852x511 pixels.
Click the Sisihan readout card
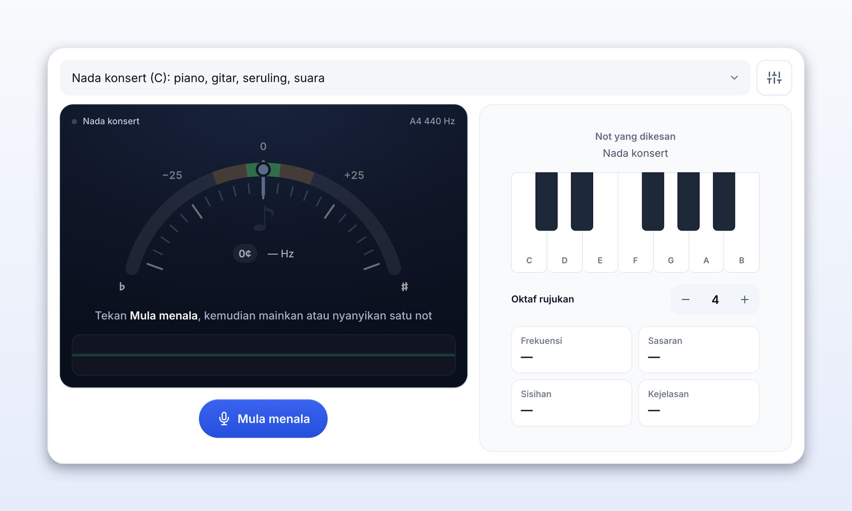(571, 403)
